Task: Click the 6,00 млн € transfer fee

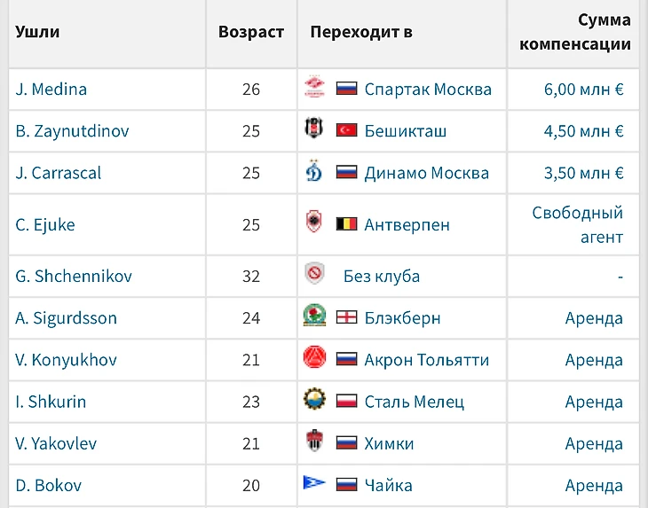Action: [x=583, y=90]
